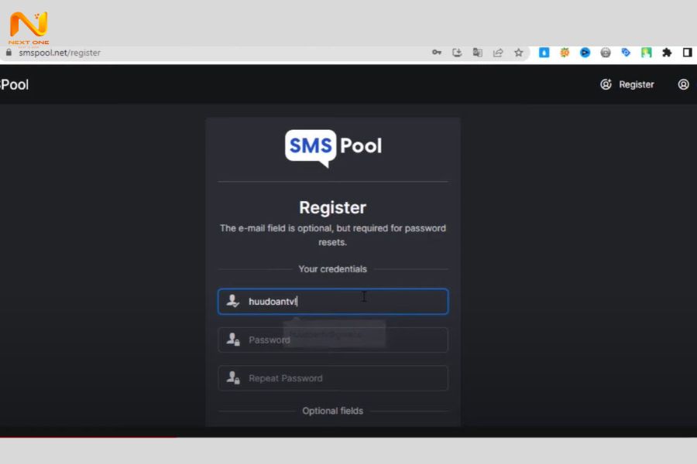Toggle the browser side panel icon
This screenshot has width=697, height=464.
pyautogui.click(x=687, y=53)
